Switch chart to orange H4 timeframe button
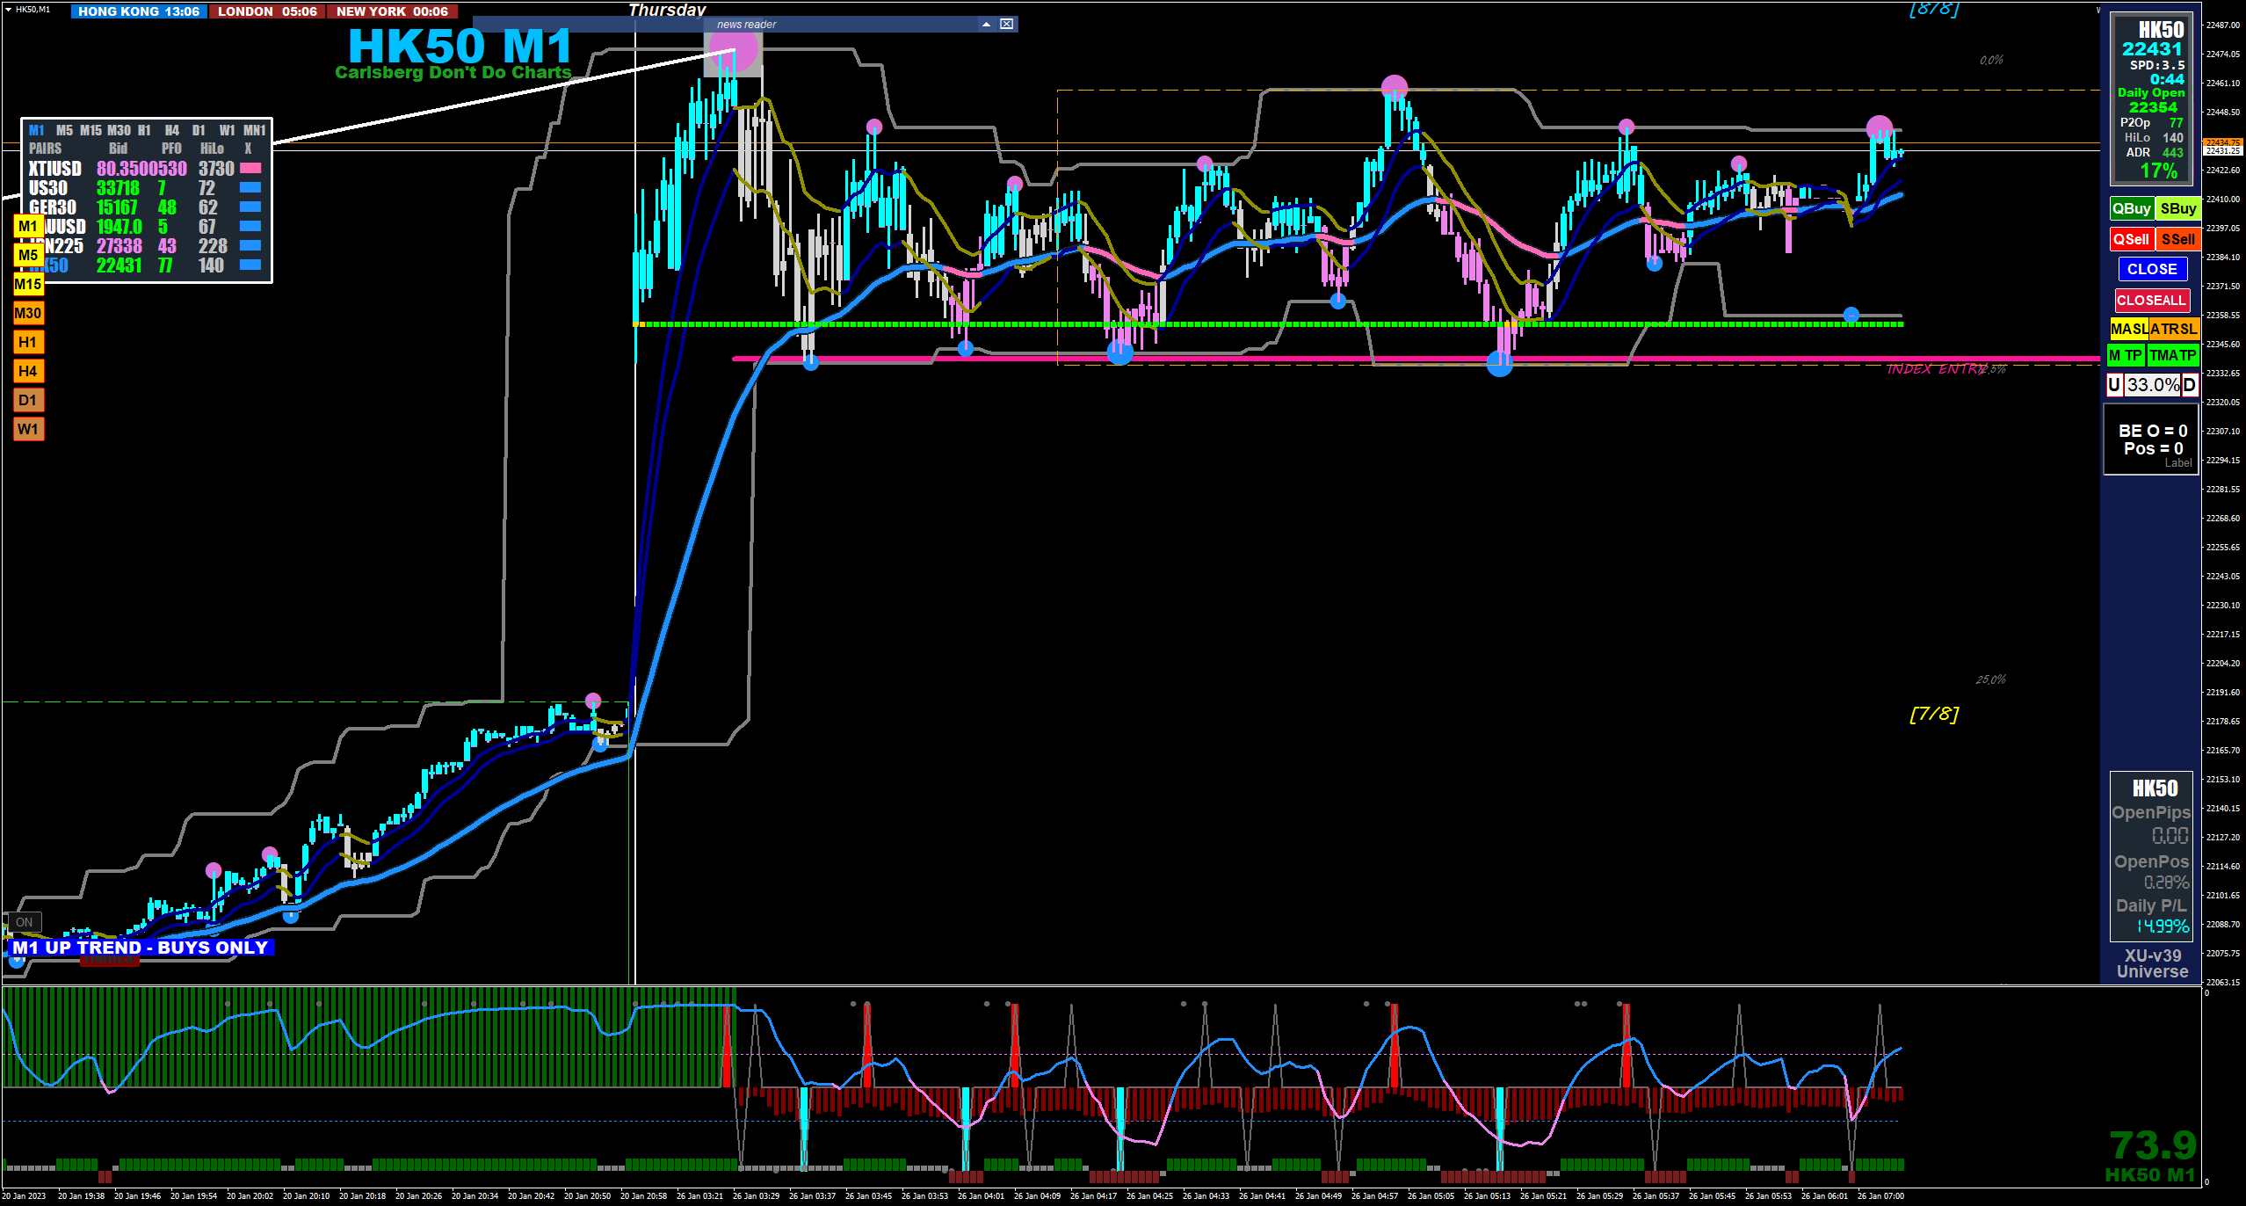2246x1206 pixels. pos(27,372)
